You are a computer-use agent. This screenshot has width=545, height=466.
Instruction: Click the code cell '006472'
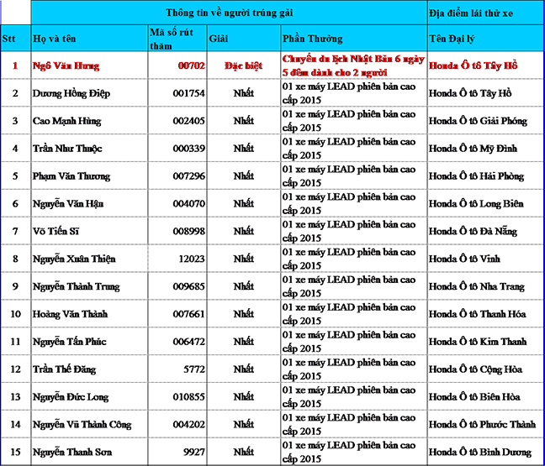point(177,341)
